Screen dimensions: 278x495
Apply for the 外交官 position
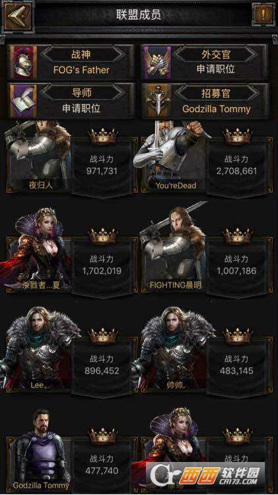[216, 69]
